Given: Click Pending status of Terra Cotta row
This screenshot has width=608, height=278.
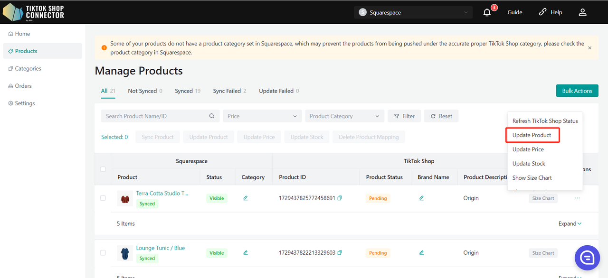Looking at the screenshot, I should tap(378, 198).
